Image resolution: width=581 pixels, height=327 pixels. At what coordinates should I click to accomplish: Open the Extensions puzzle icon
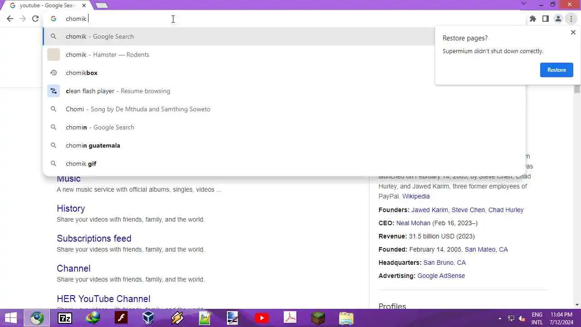(x=533, y=19)
